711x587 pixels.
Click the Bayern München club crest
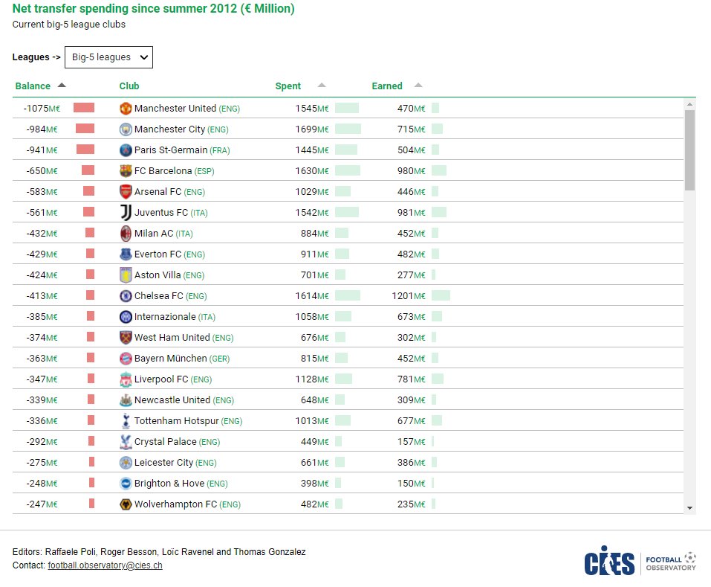[126, 358]
